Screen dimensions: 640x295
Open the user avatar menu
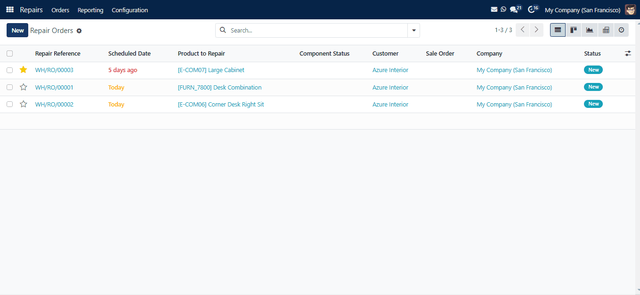tap(630, 10)
